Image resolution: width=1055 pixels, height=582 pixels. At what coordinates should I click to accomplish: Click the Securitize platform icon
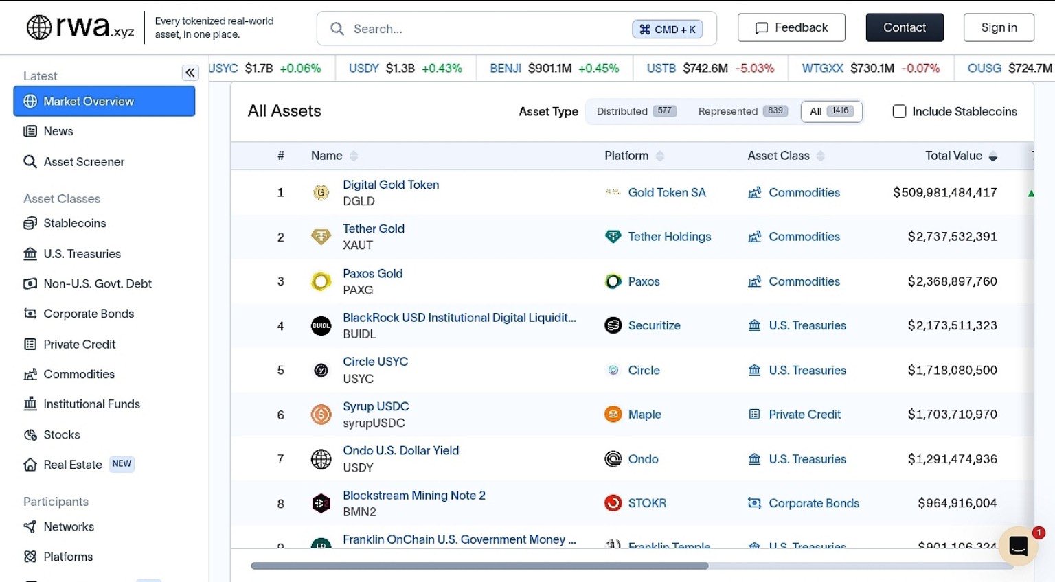point(613,325)
